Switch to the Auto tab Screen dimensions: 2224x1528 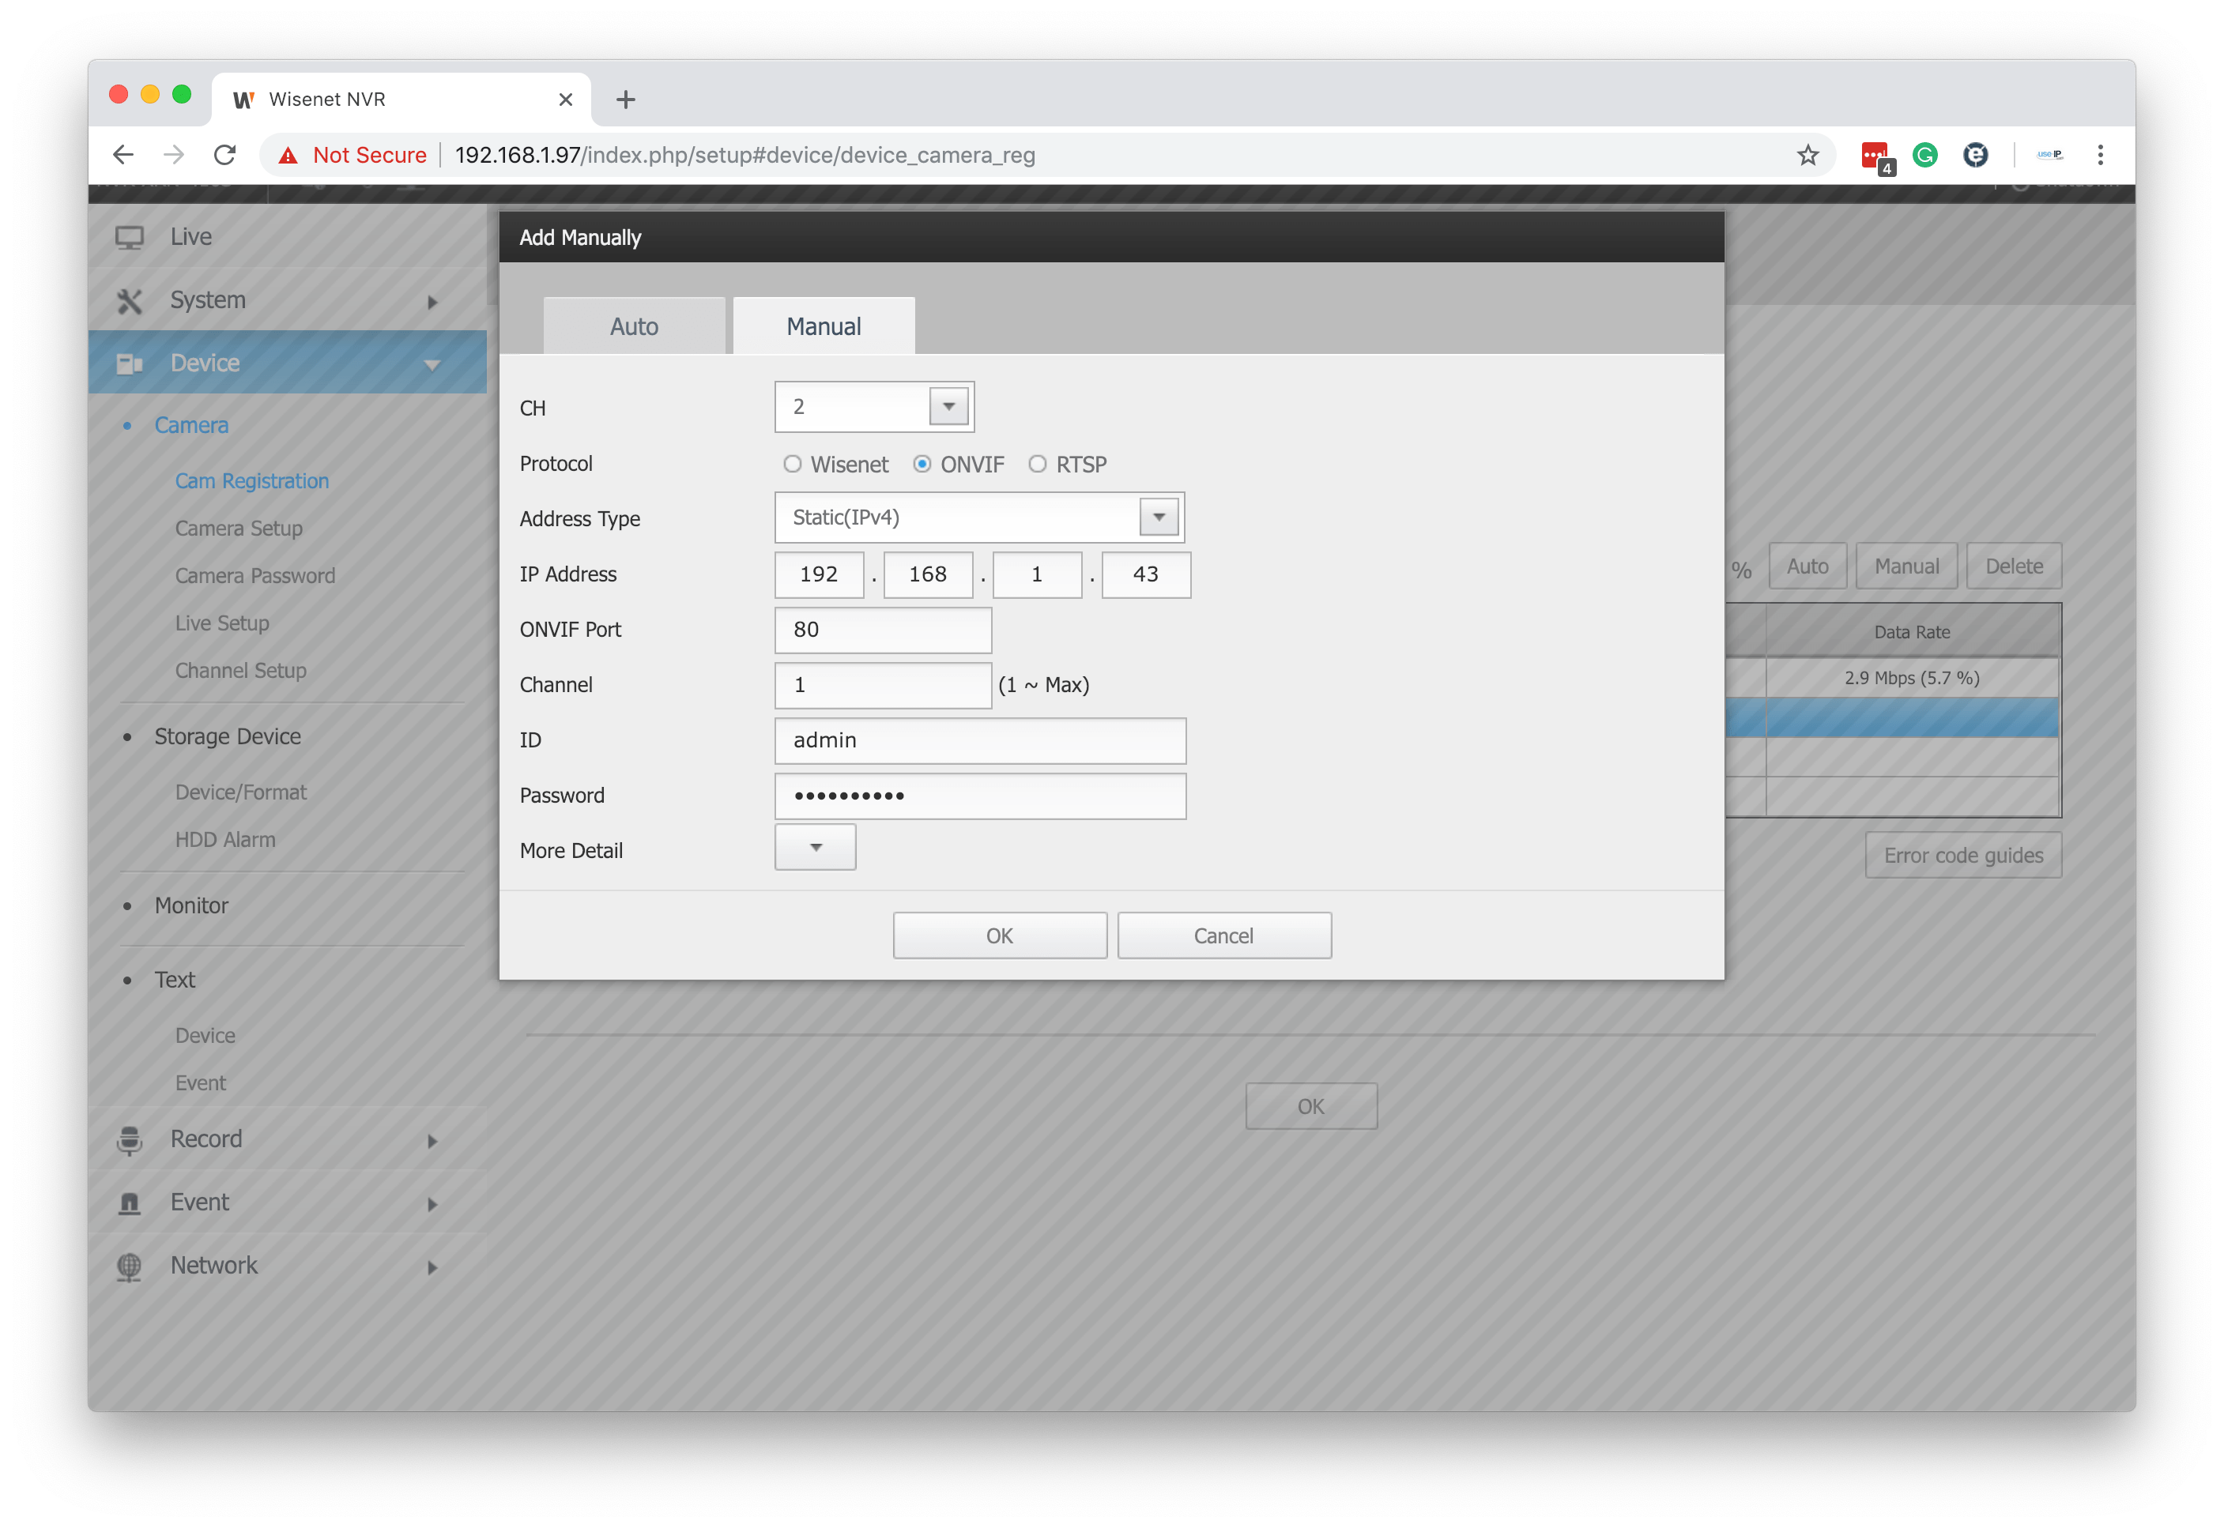pos(634,326)
